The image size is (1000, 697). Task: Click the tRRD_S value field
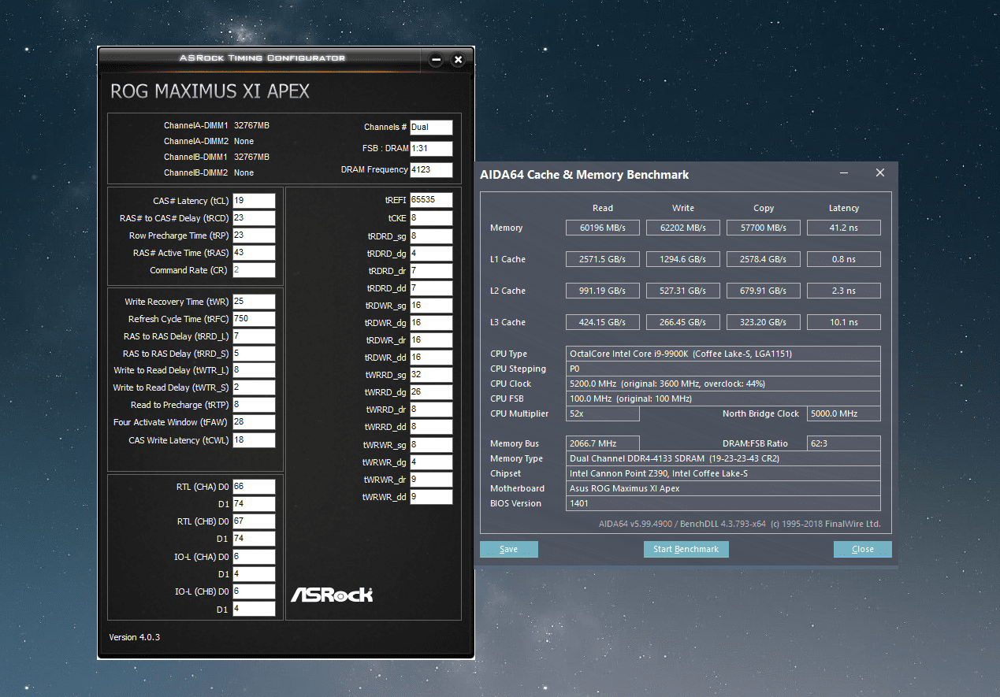coord(254,354)
